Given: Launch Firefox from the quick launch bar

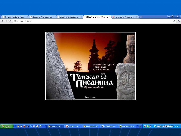Looking at the screenshot, I should coord(24,126).
